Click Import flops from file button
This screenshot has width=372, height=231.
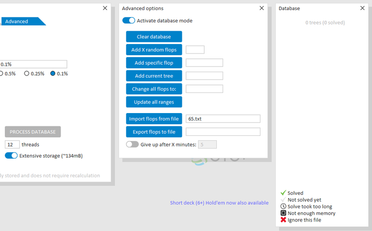[154, 118]
